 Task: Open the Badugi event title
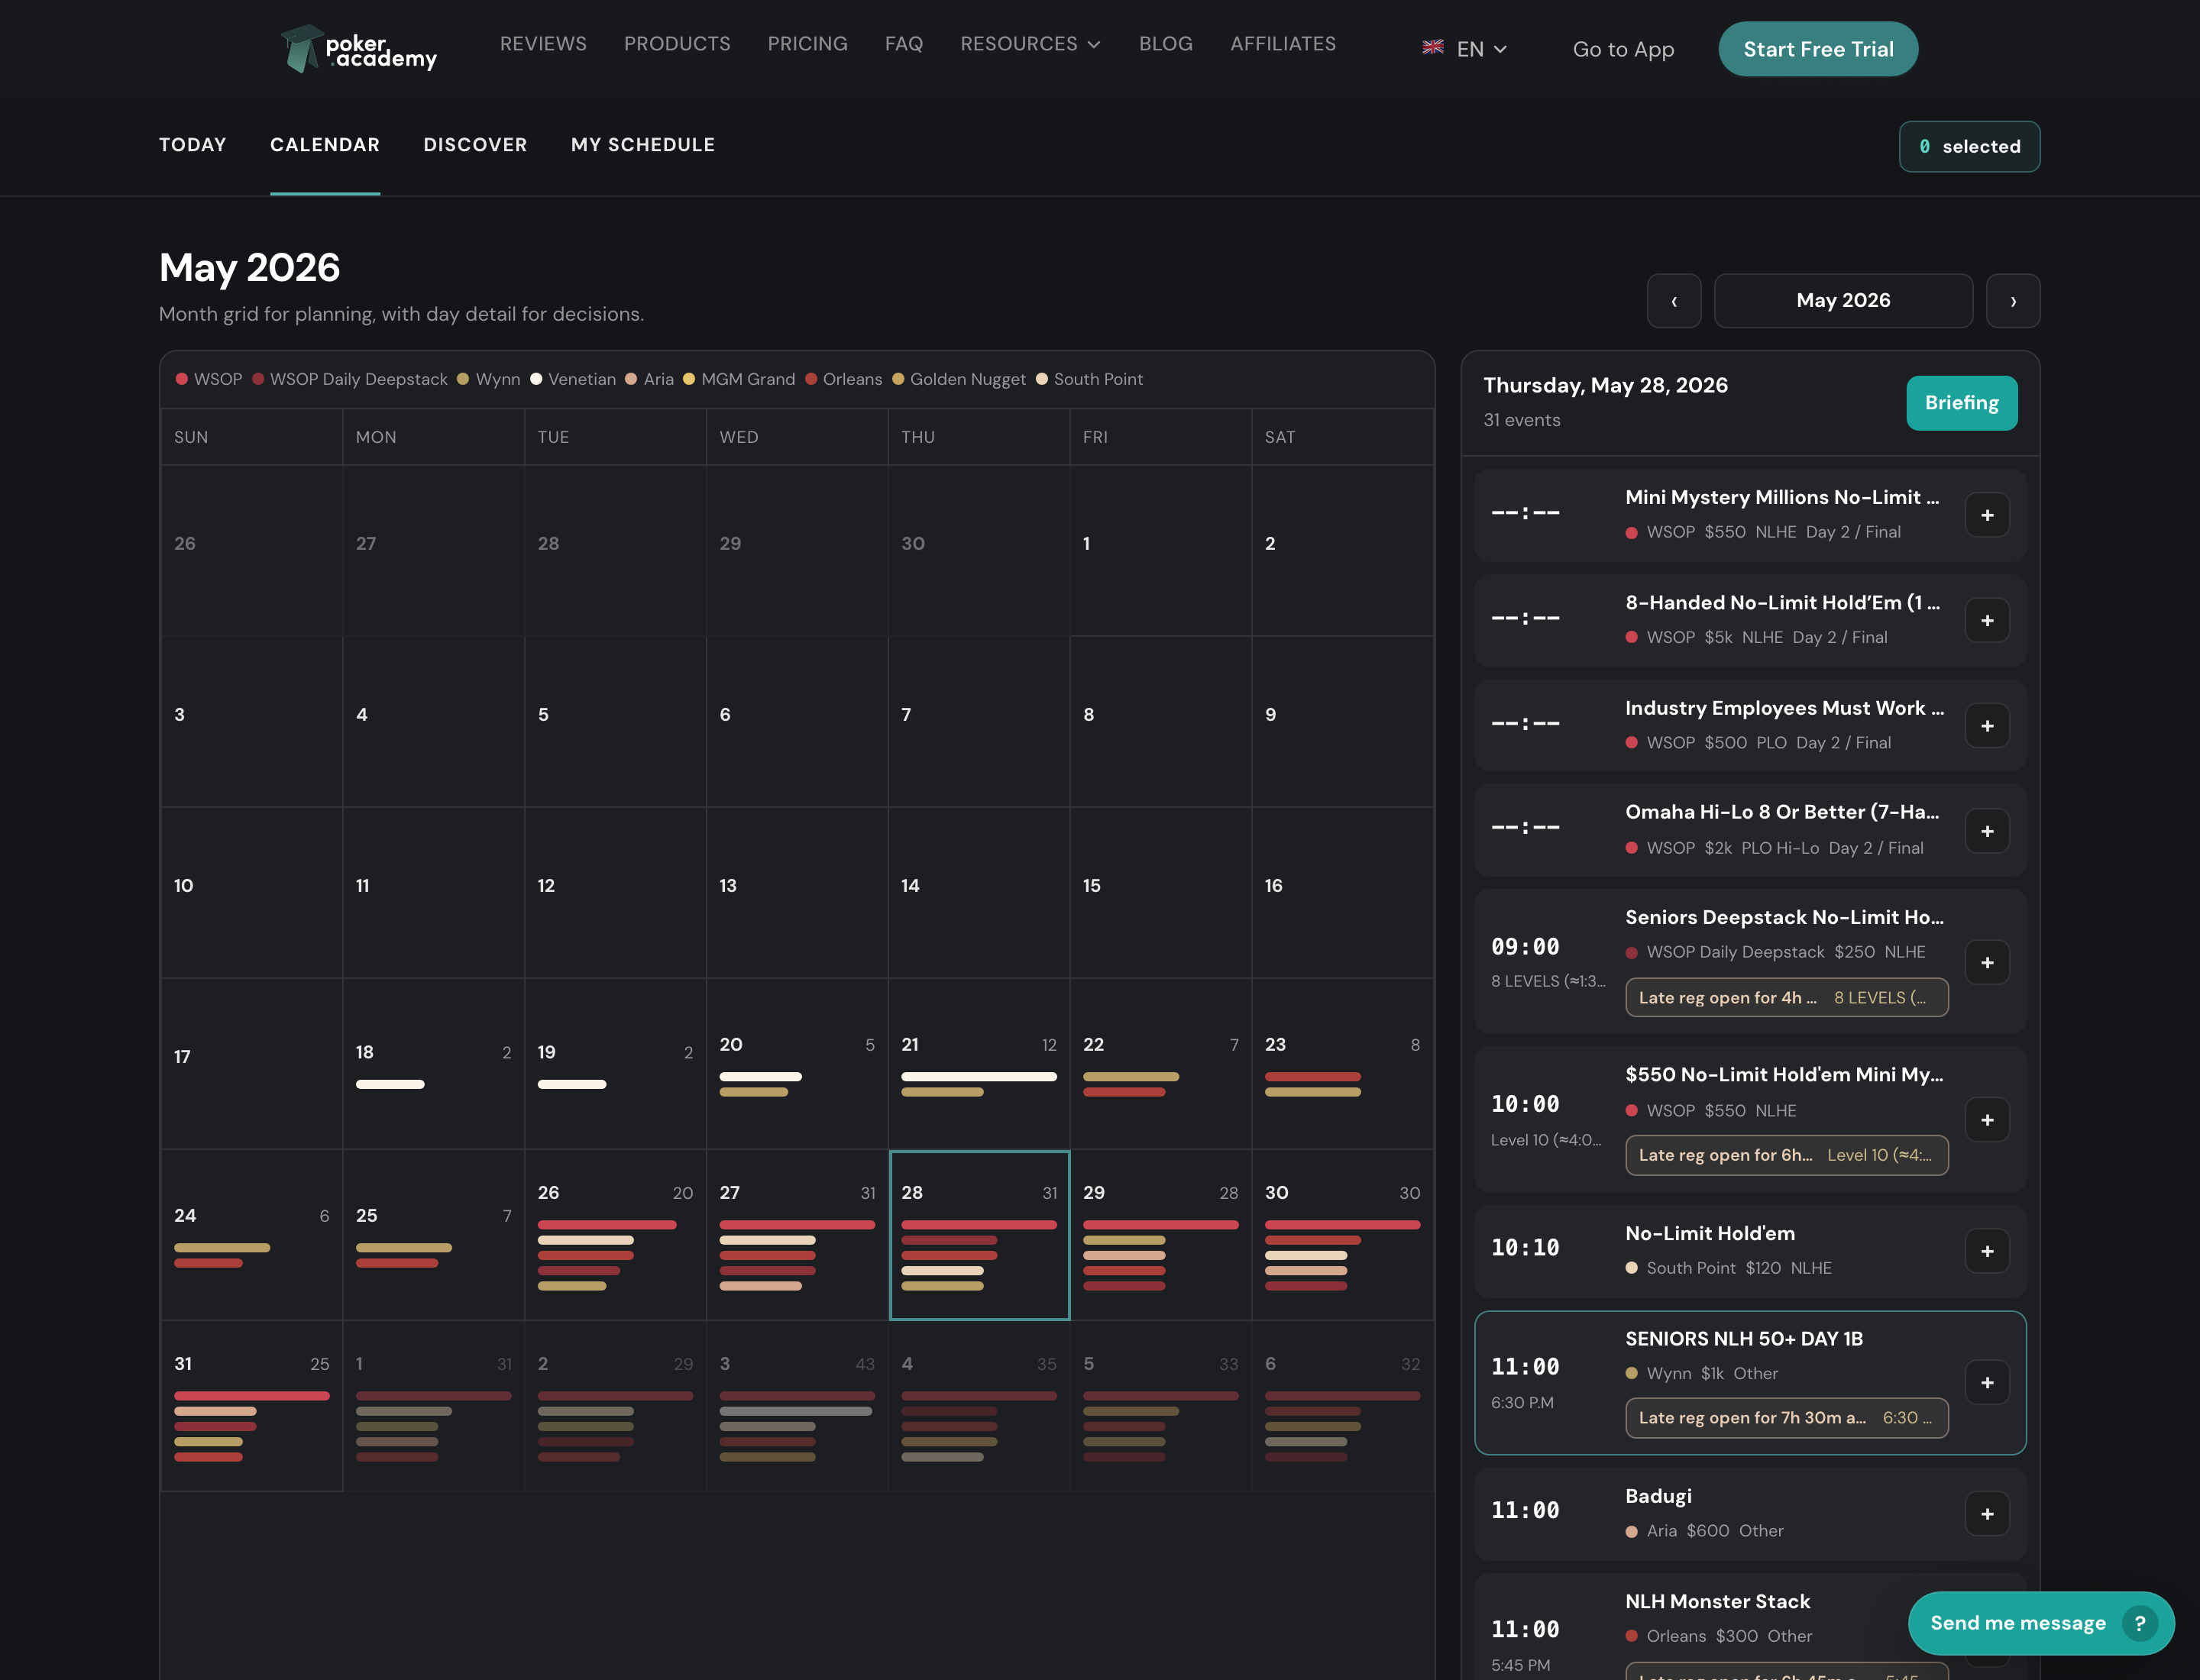coord(1658,1496)
